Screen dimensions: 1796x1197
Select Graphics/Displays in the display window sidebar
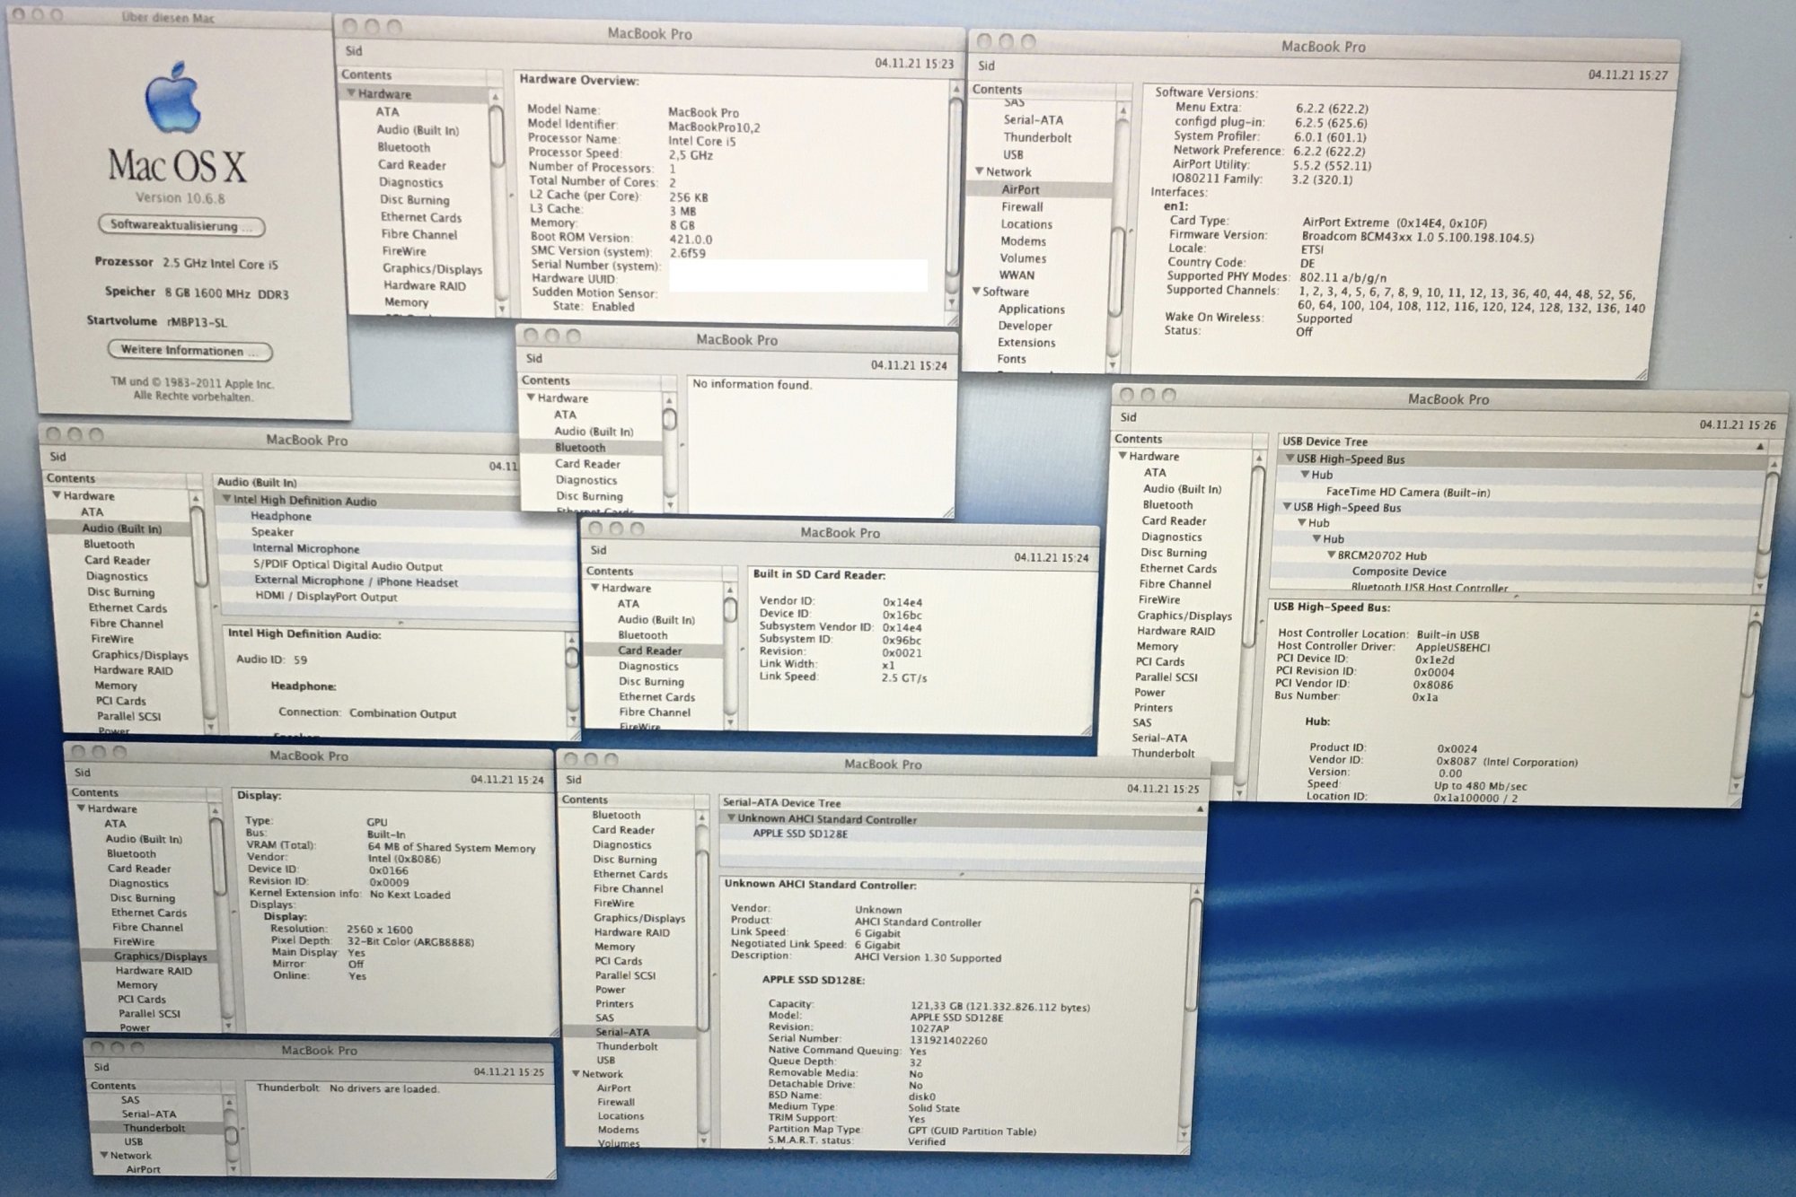[x=160, y=957]
